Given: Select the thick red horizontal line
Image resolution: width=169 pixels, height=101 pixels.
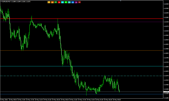Looking at the screenshot, I should [82, 19].
